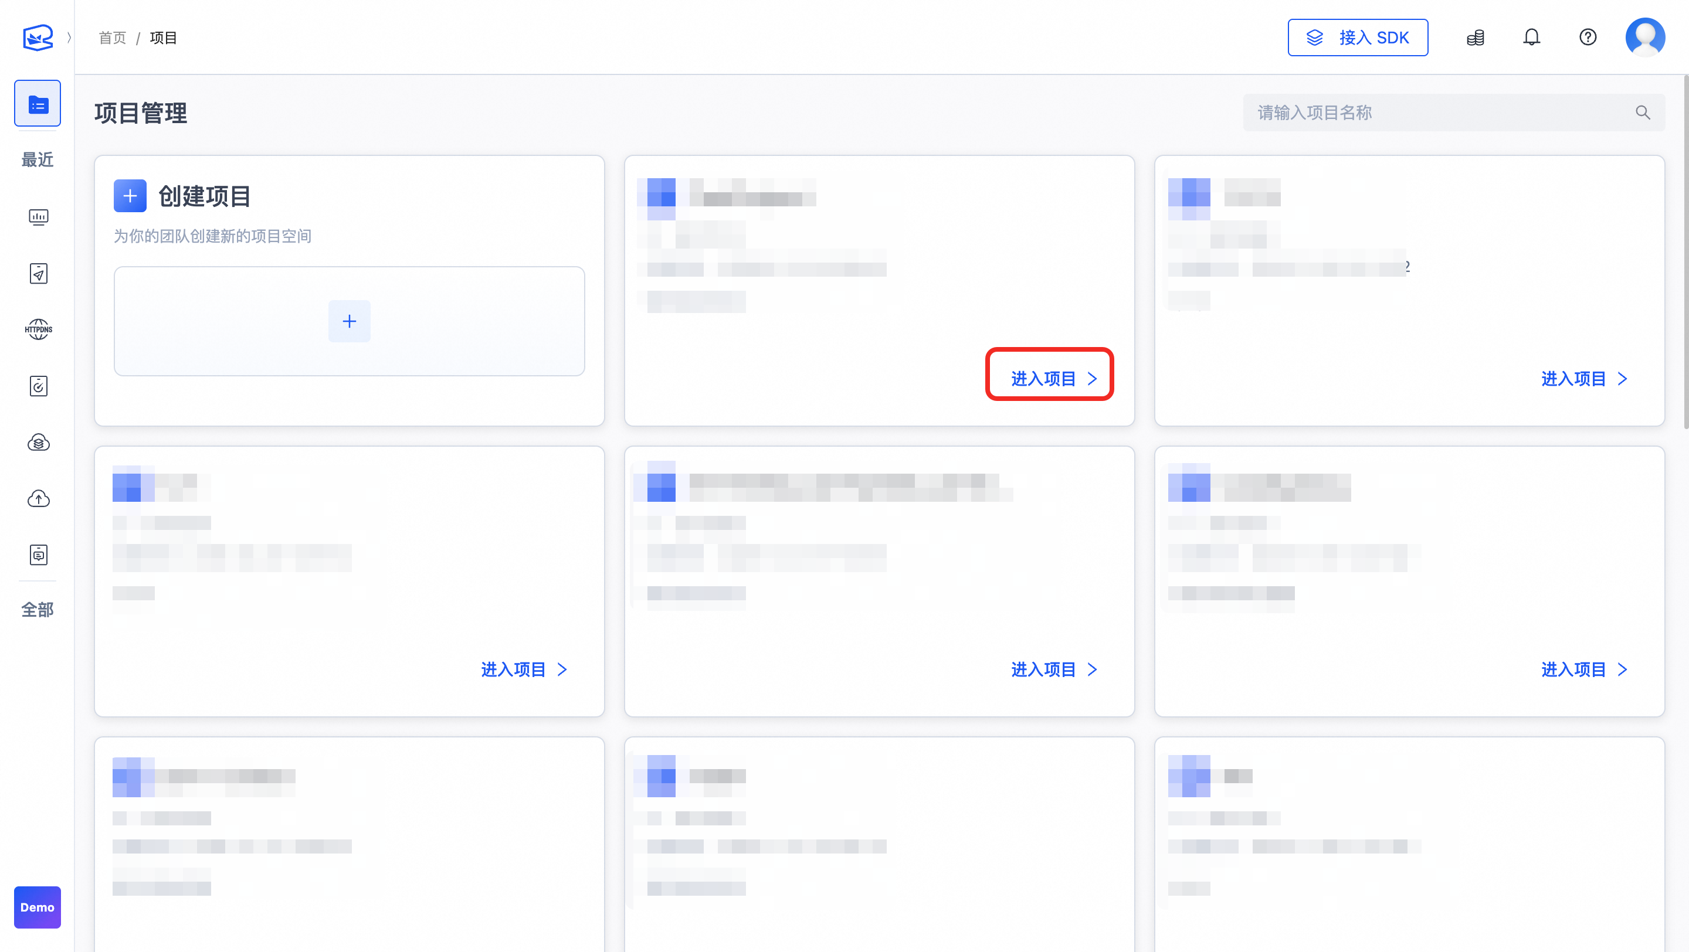
Task: Open the cloud layers sidebar icon
Action: coord(38,442)
